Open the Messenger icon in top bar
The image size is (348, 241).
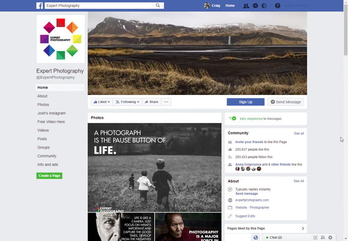(x=255, y=6)
